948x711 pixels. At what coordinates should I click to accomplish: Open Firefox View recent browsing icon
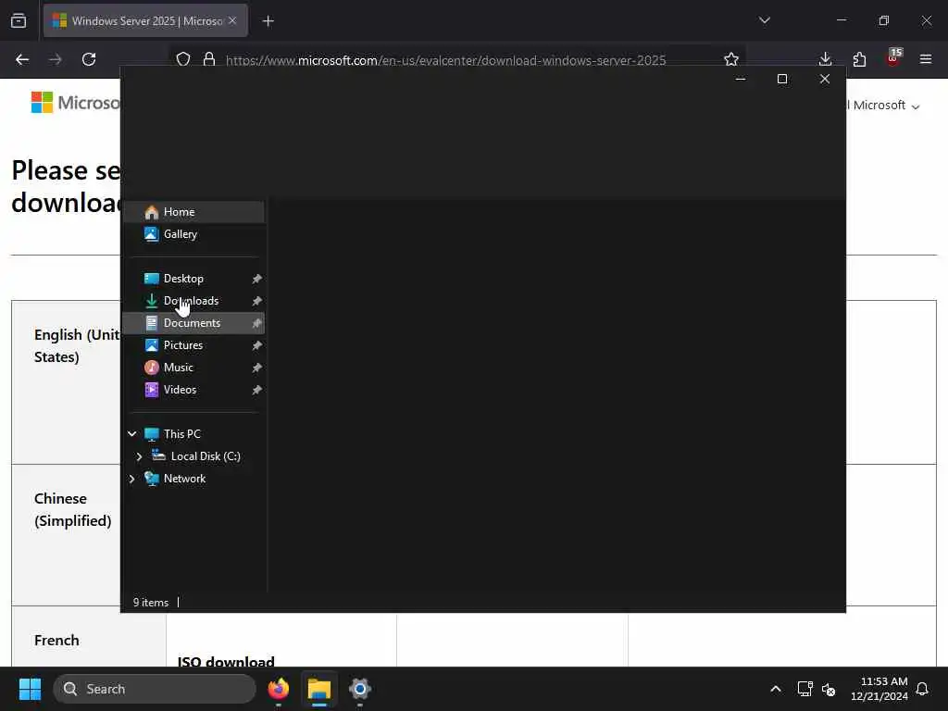point(19,20)
